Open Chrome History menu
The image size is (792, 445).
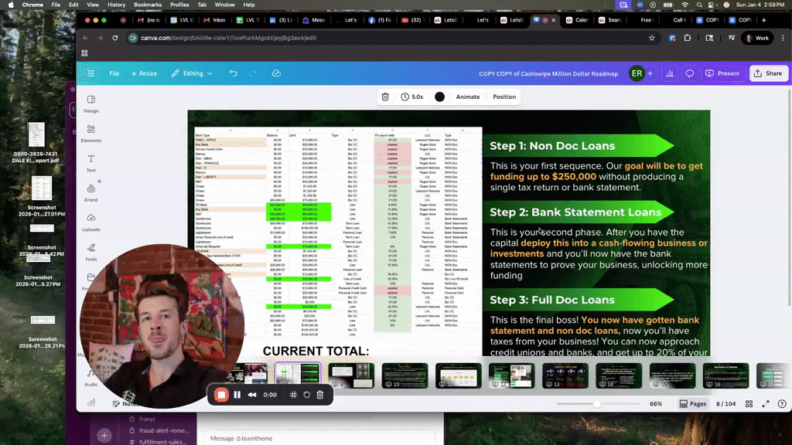116,5
